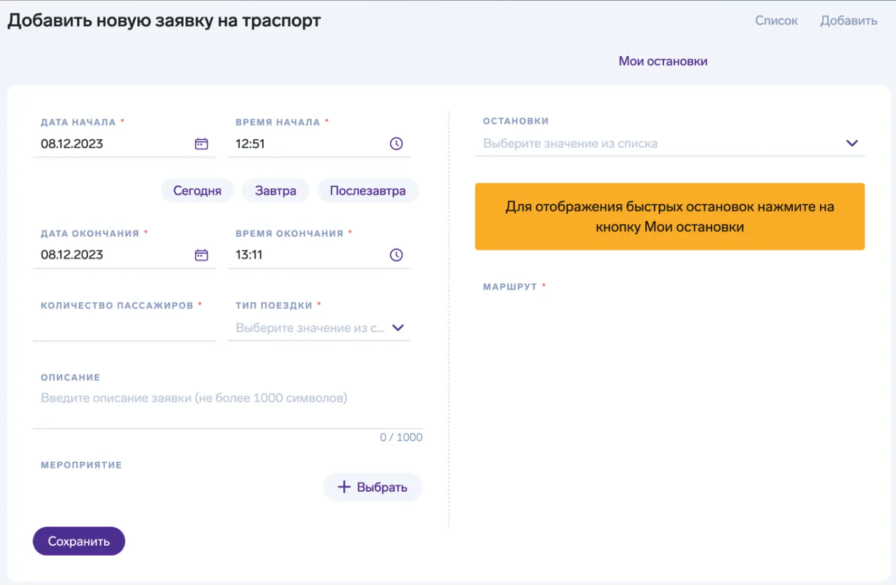896x585 pixels.
Task: Click the page title Добавить новую заявку
Action: click(164, 21)
